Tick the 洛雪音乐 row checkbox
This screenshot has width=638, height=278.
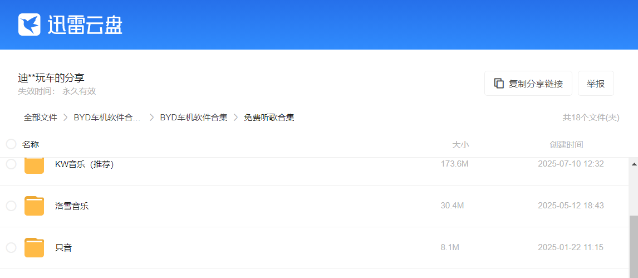(x=11, y=206)
